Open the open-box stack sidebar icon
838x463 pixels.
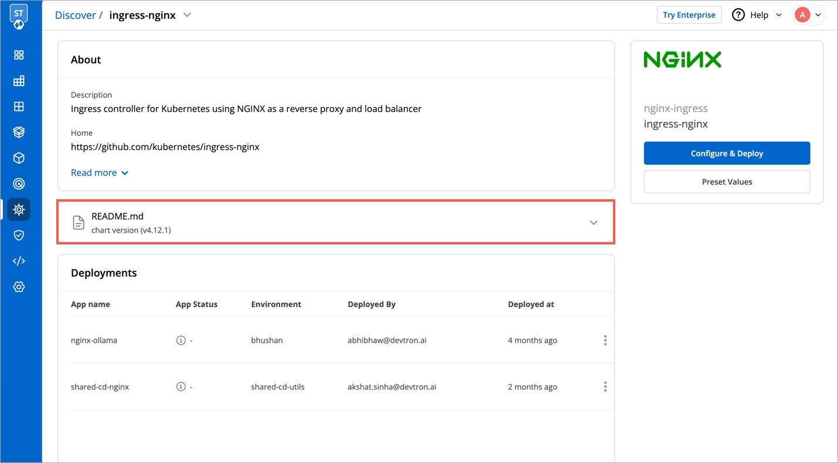point(19,132)
